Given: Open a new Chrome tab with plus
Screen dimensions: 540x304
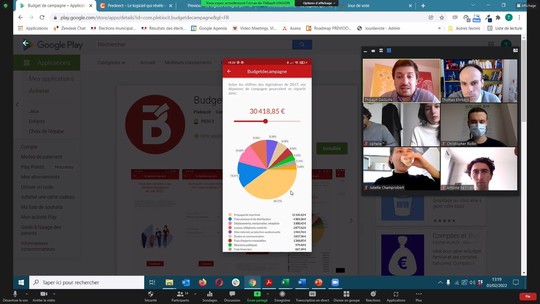Looking at the screenshot, I should [423, 6].
